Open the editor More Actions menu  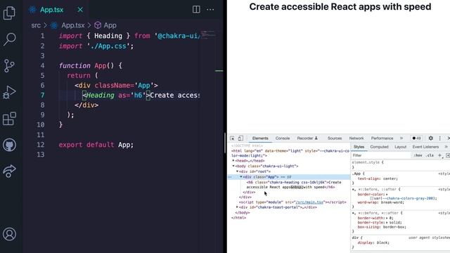tap(210, 9)
